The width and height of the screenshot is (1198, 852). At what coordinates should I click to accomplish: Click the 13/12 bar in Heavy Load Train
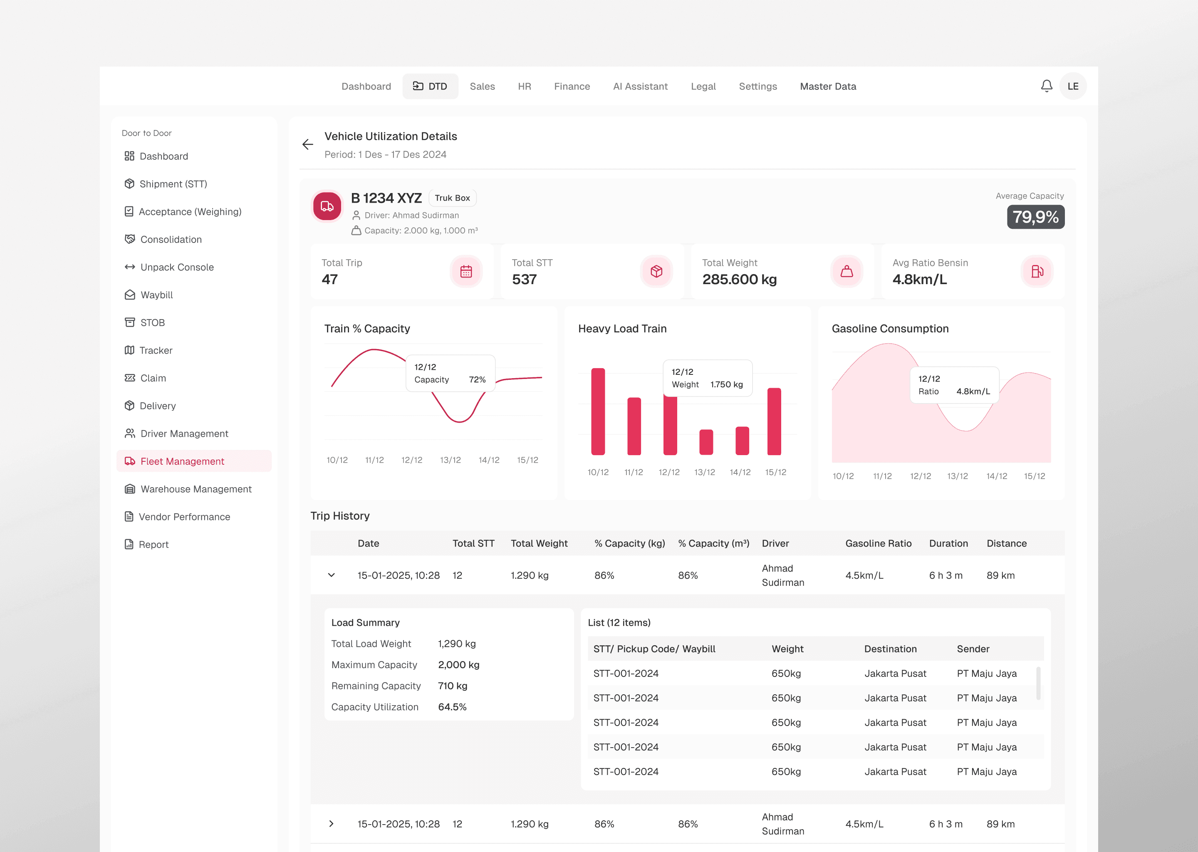point(706,442)
